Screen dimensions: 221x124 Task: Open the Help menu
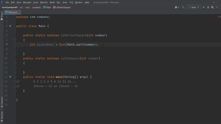87,2
